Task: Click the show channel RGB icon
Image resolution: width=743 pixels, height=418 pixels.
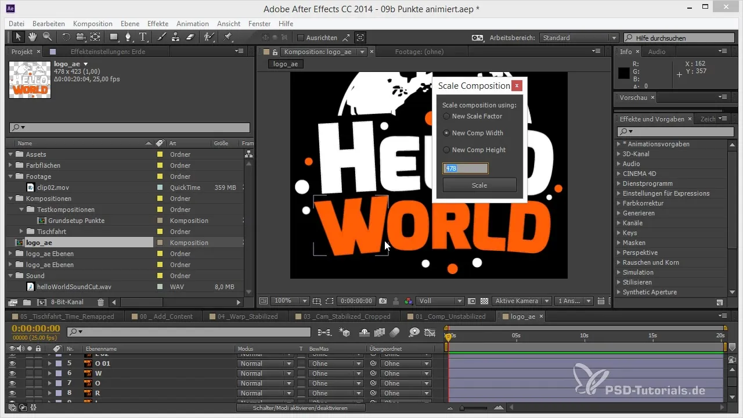Action: point(409,301)
